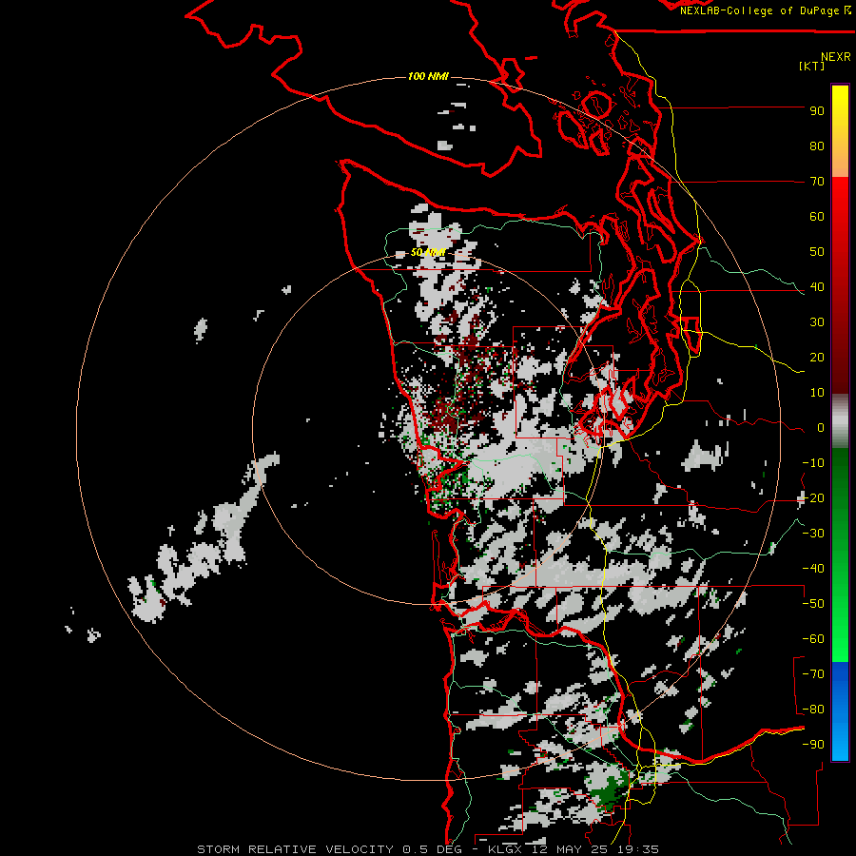The image size is (856, 856).
Task: Click the blue segment of the color bar
Action: tap(840, 711)
